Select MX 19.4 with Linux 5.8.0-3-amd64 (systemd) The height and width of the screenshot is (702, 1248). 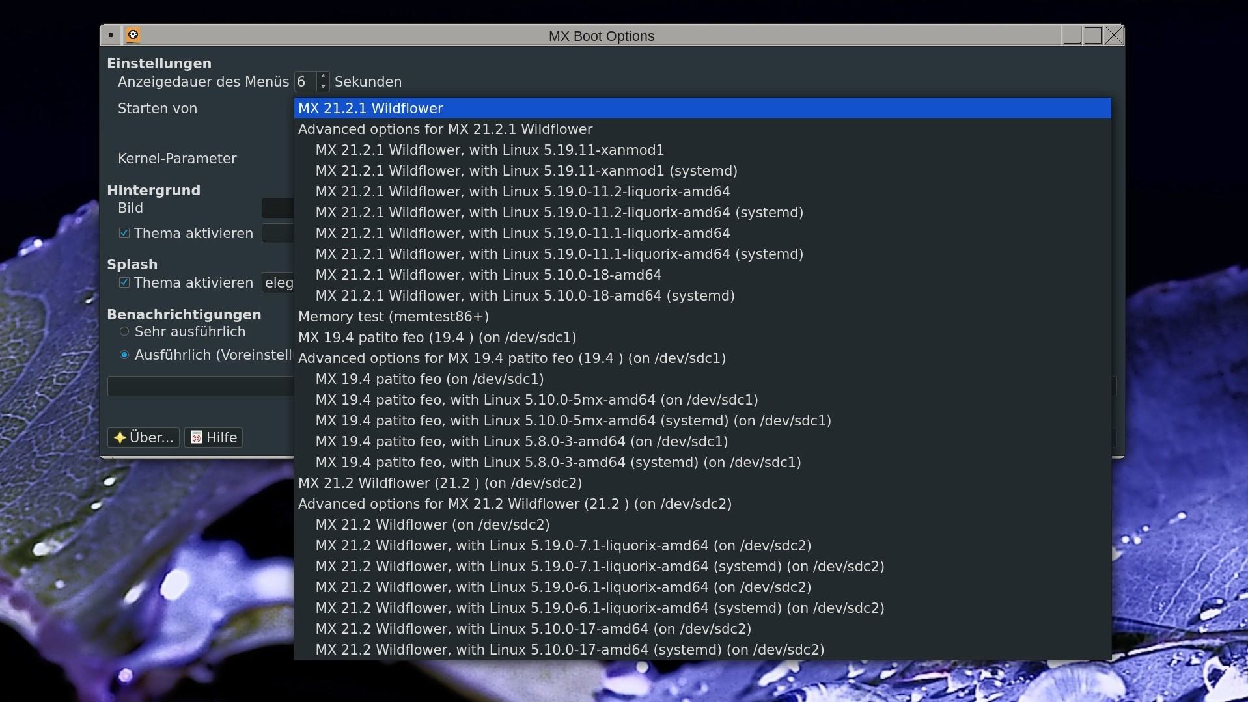click(558, 463)
